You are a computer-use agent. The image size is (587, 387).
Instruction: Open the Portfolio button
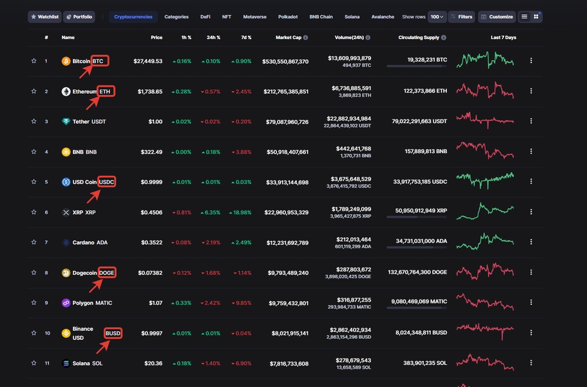[79, 17]
